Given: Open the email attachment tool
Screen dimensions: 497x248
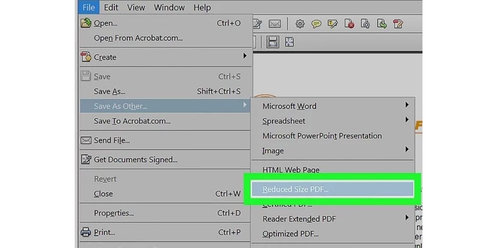Looking at the screenshot, I should tap(275, 24).
